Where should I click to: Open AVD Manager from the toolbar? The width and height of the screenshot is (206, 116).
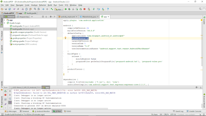pos(89,9)
